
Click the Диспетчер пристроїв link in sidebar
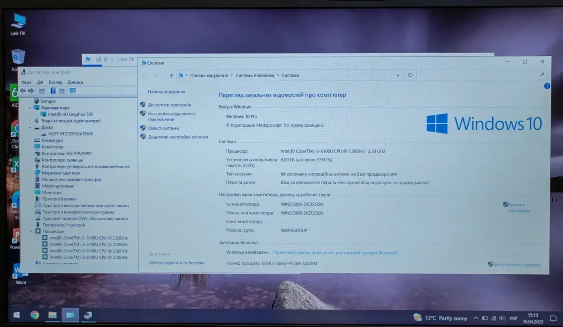pos(169,105)
